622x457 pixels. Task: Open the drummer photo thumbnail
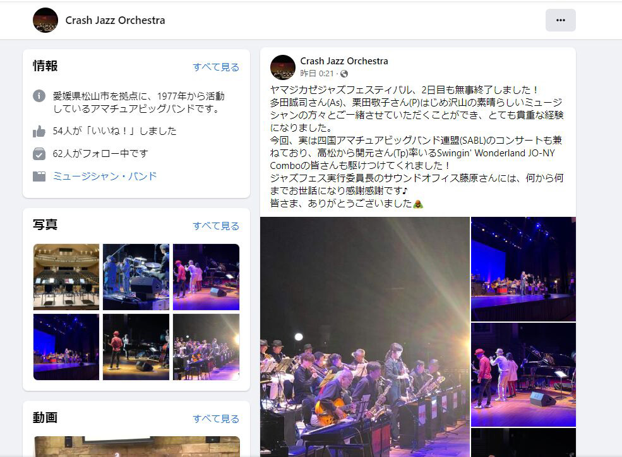pos(136,277)
